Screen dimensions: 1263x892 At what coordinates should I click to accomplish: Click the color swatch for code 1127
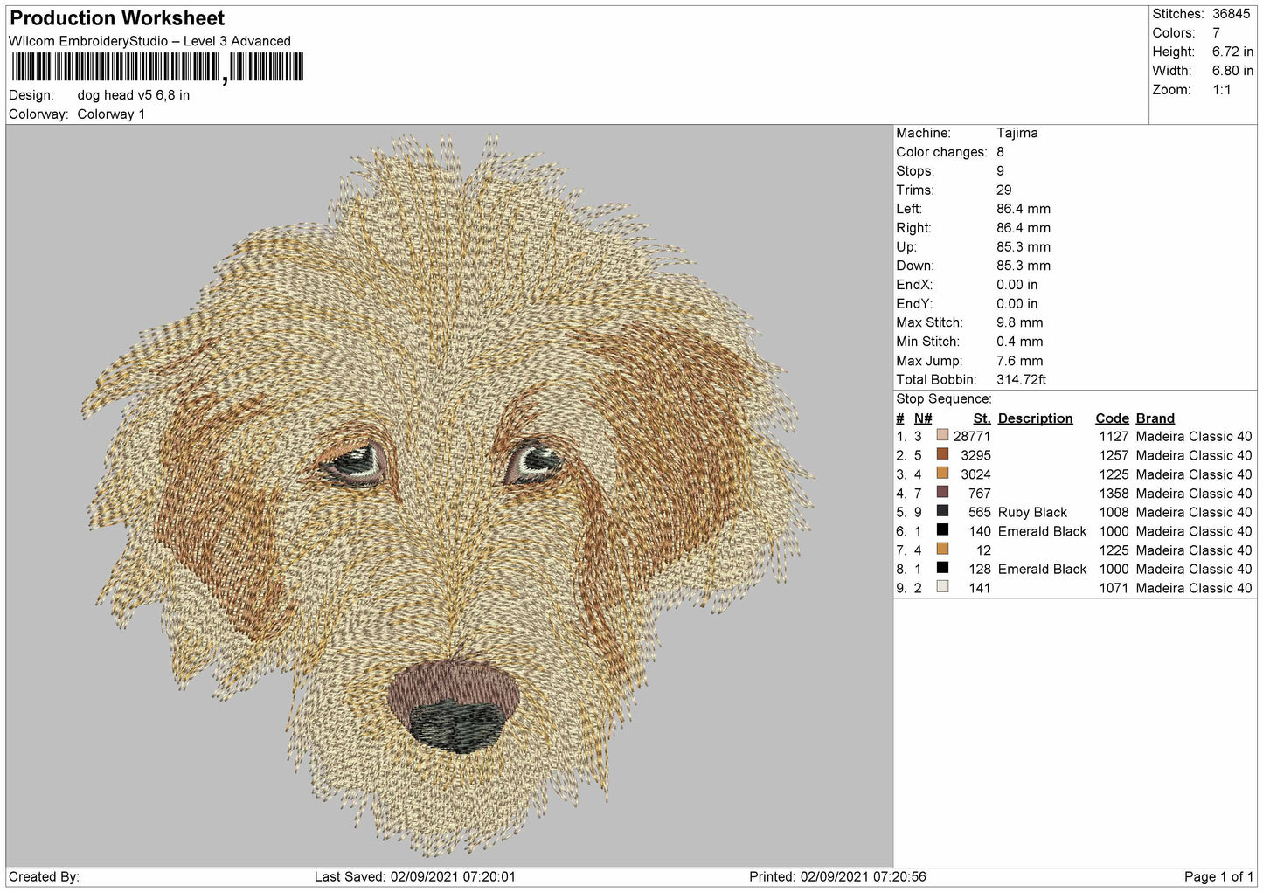tap(942, 435)
